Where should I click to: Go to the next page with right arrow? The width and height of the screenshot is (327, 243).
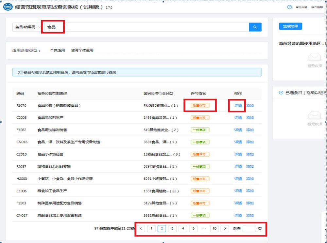pos(225,229)
